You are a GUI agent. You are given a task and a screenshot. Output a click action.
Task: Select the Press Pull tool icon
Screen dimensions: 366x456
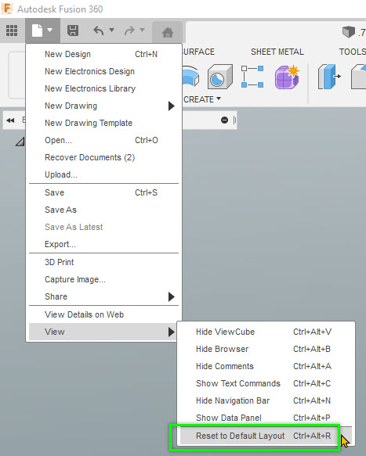(329, 77)
